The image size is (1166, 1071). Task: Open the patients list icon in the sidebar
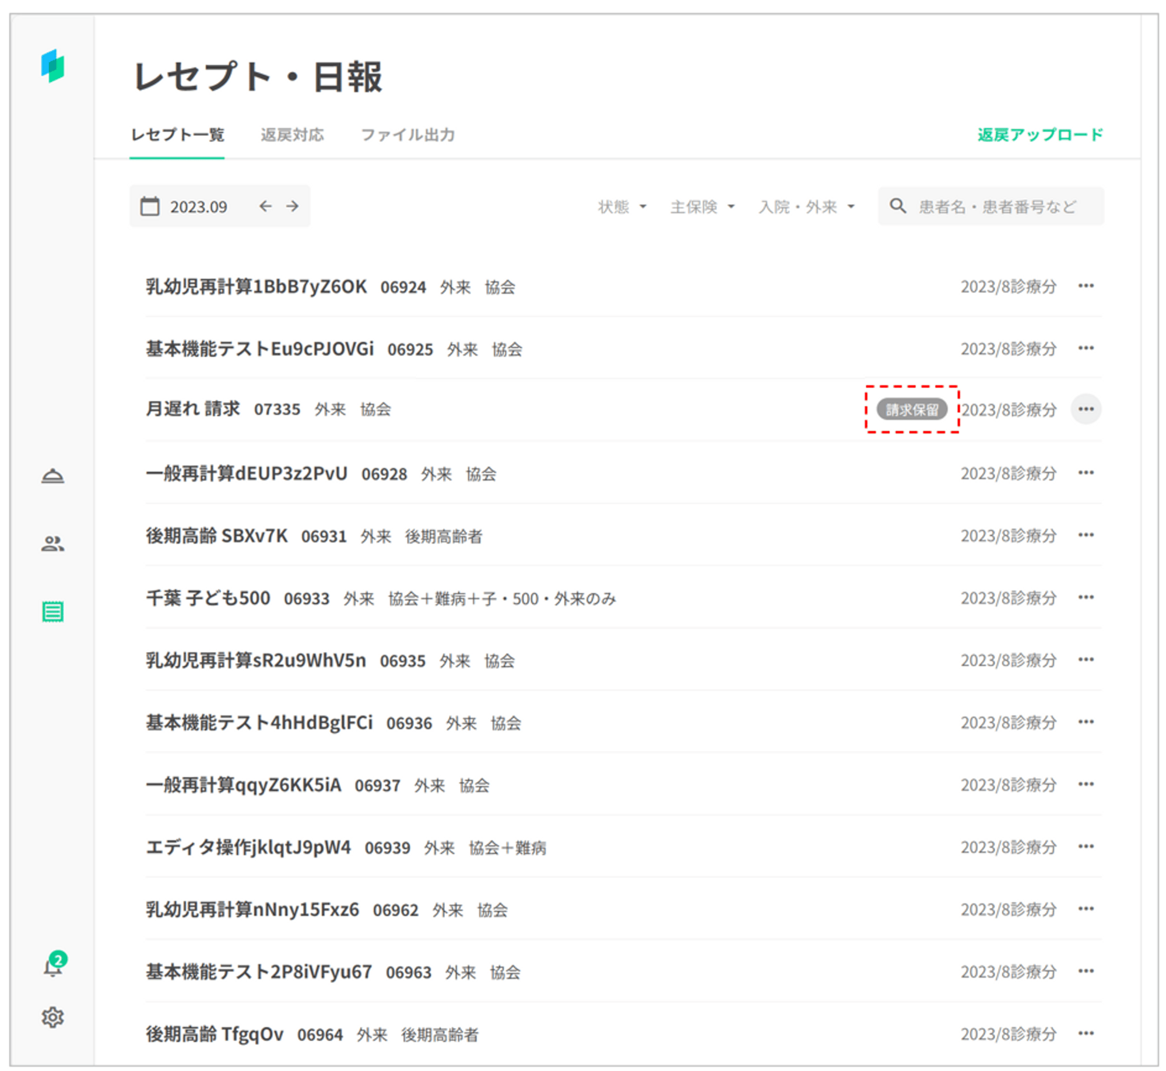point(52,544)
